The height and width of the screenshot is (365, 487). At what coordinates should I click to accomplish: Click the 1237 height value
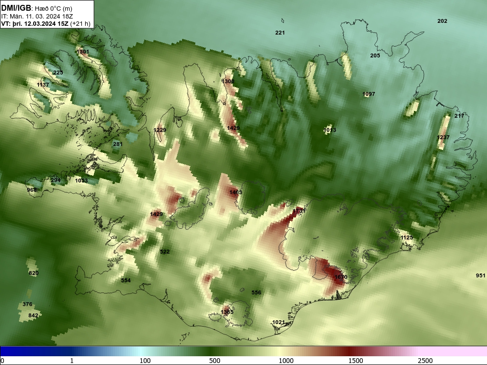443,138
